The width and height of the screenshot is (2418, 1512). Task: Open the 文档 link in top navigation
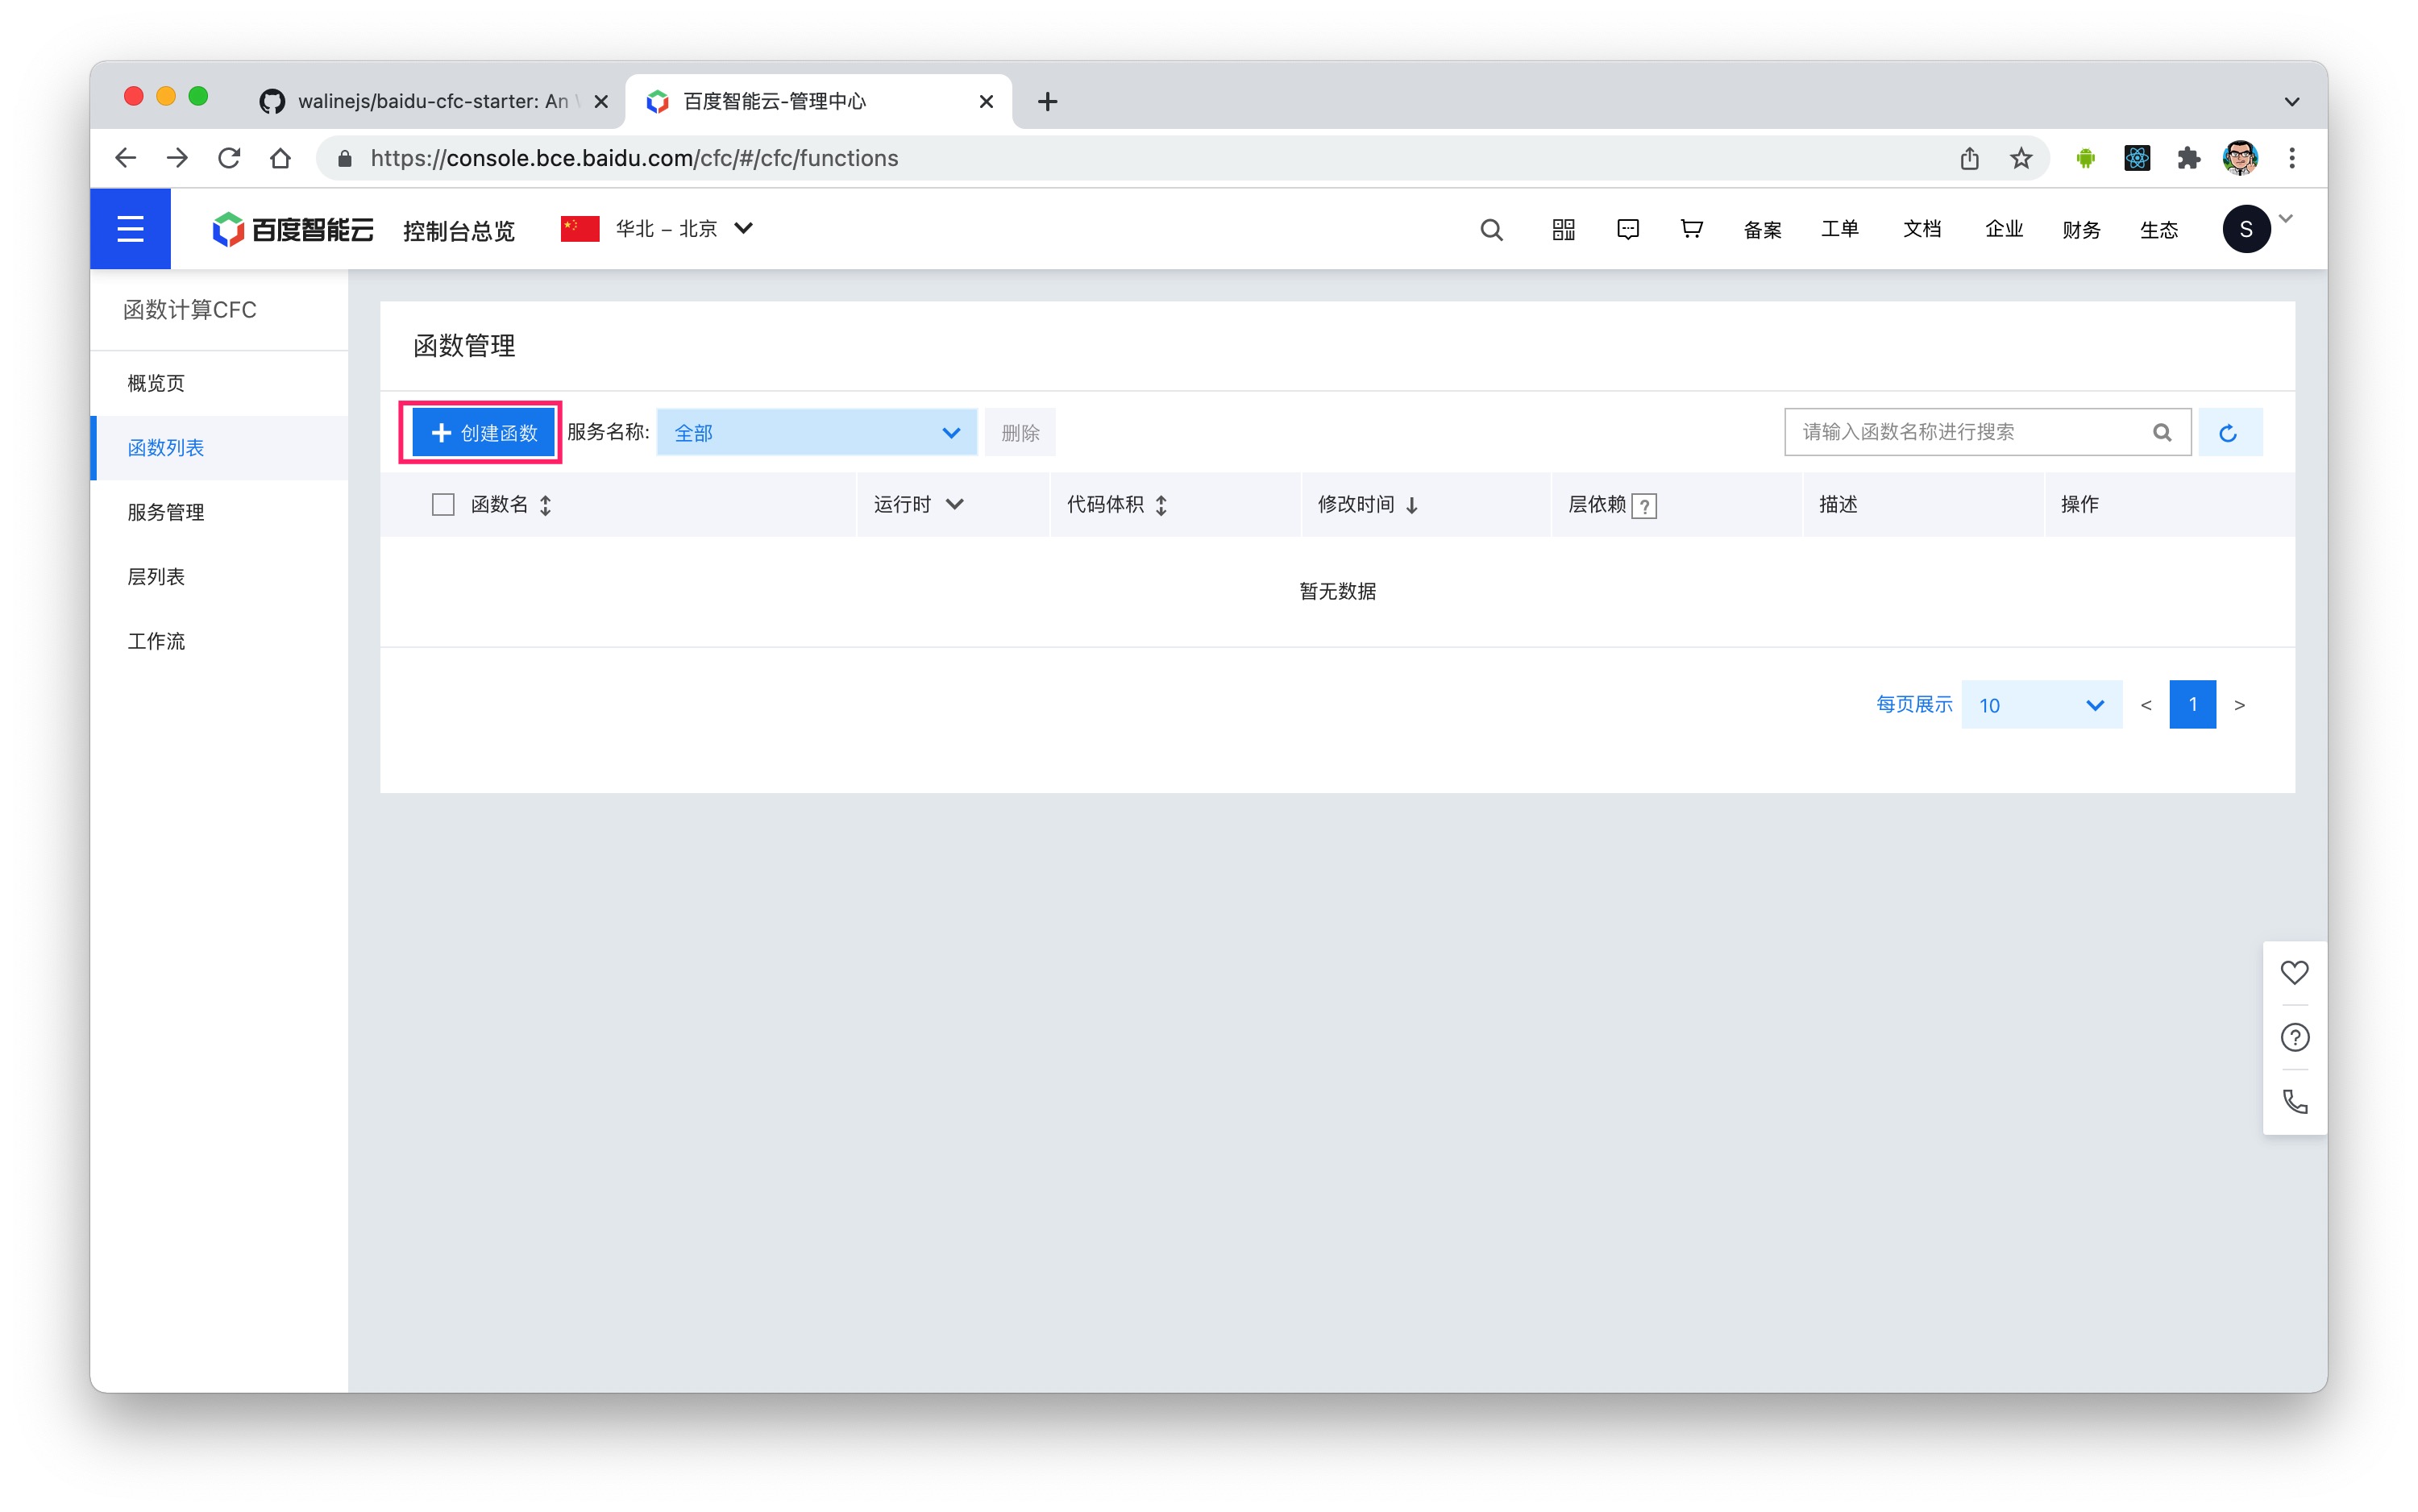tap(1921, 230)
